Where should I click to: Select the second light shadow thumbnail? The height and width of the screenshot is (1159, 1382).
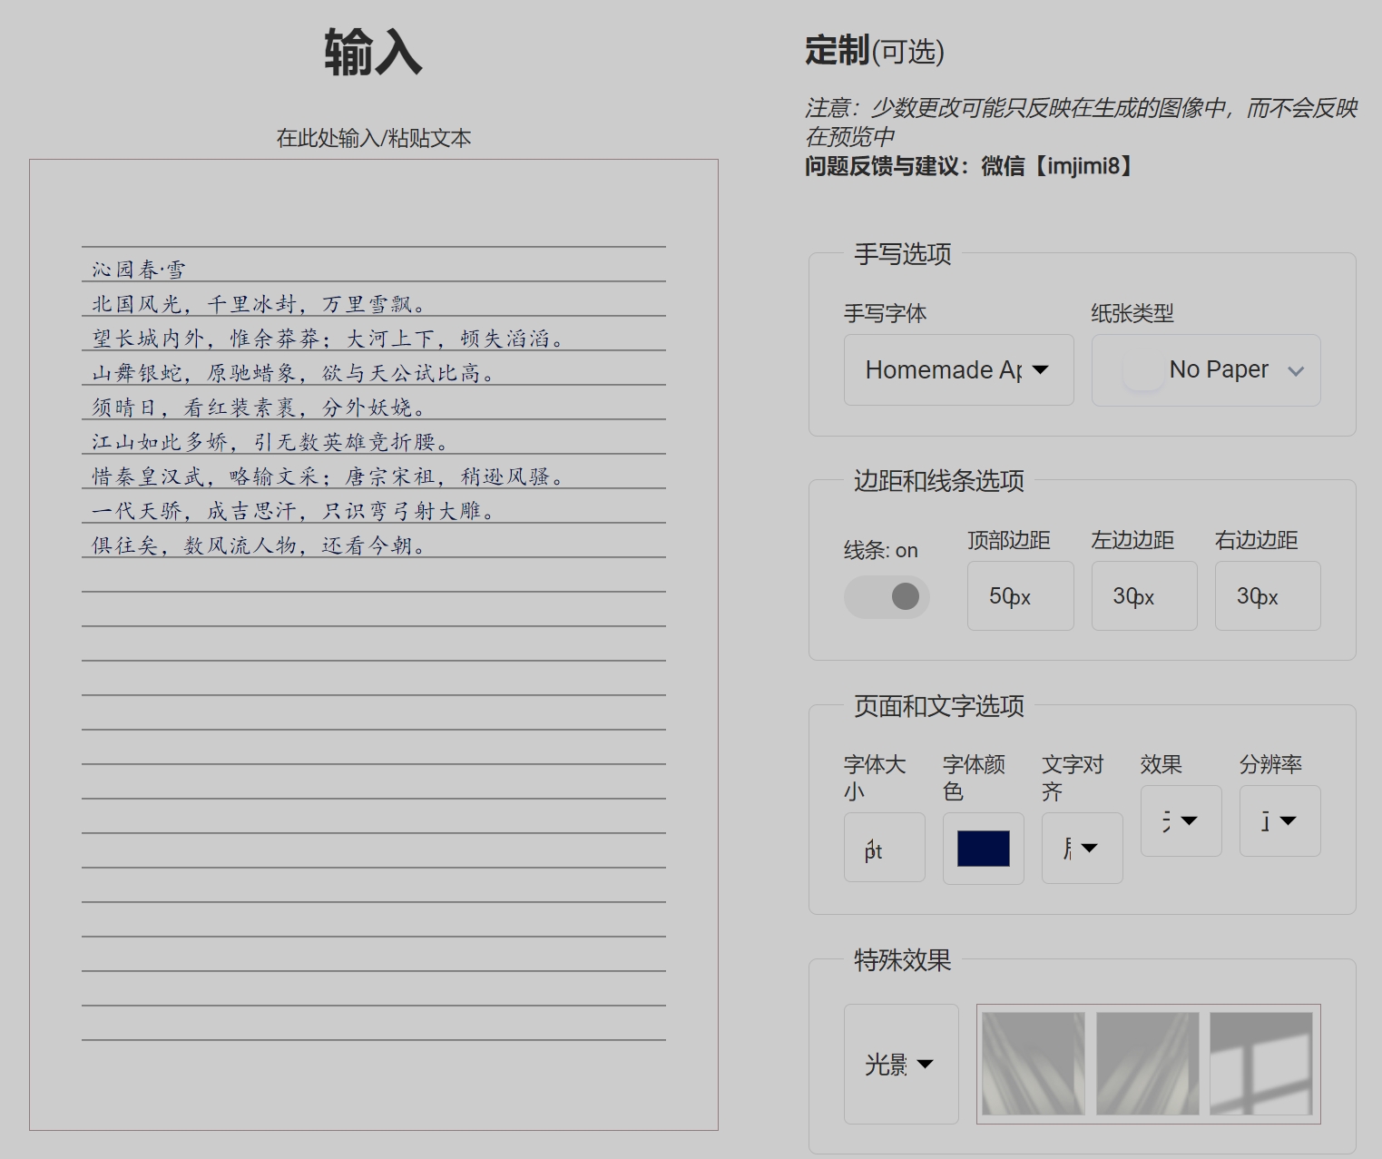(1148, 1064)
